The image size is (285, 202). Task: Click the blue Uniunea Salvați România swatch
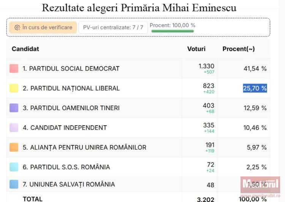click(x=14, y=185)
